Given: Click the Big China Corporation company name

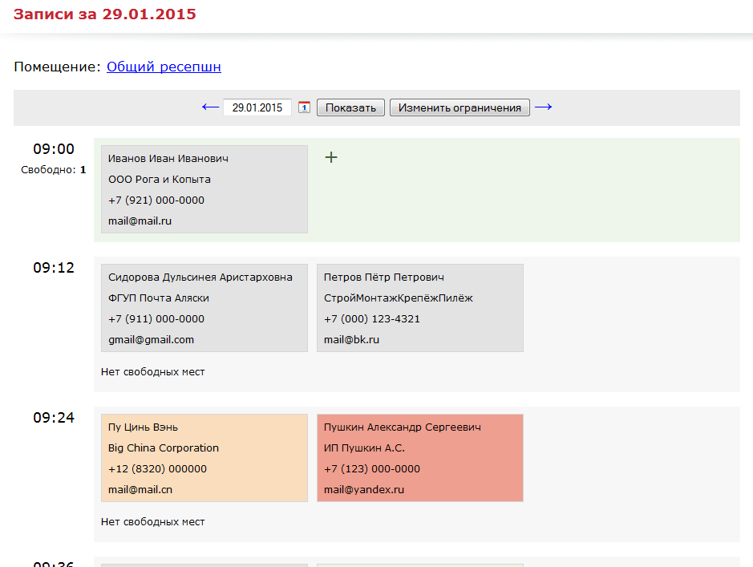Looking at the screenshot, I should (x=163, y=448).
